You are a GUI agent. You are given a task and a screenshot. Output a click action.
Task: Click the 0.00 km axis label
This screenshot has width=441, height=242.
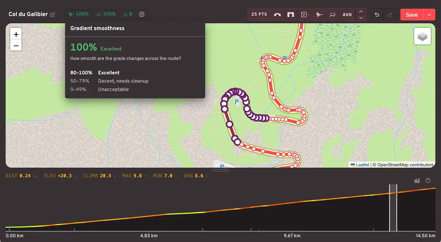click(15, 236)
